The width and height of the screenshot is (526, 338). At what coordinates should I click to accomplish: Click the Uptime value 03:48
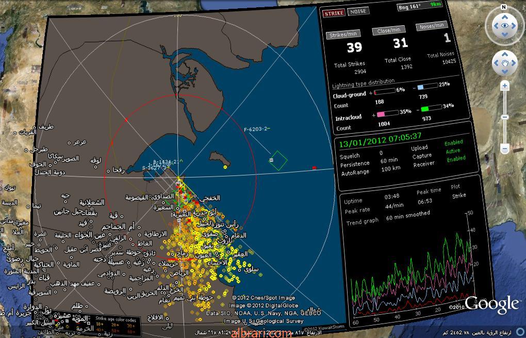[392, 197]
